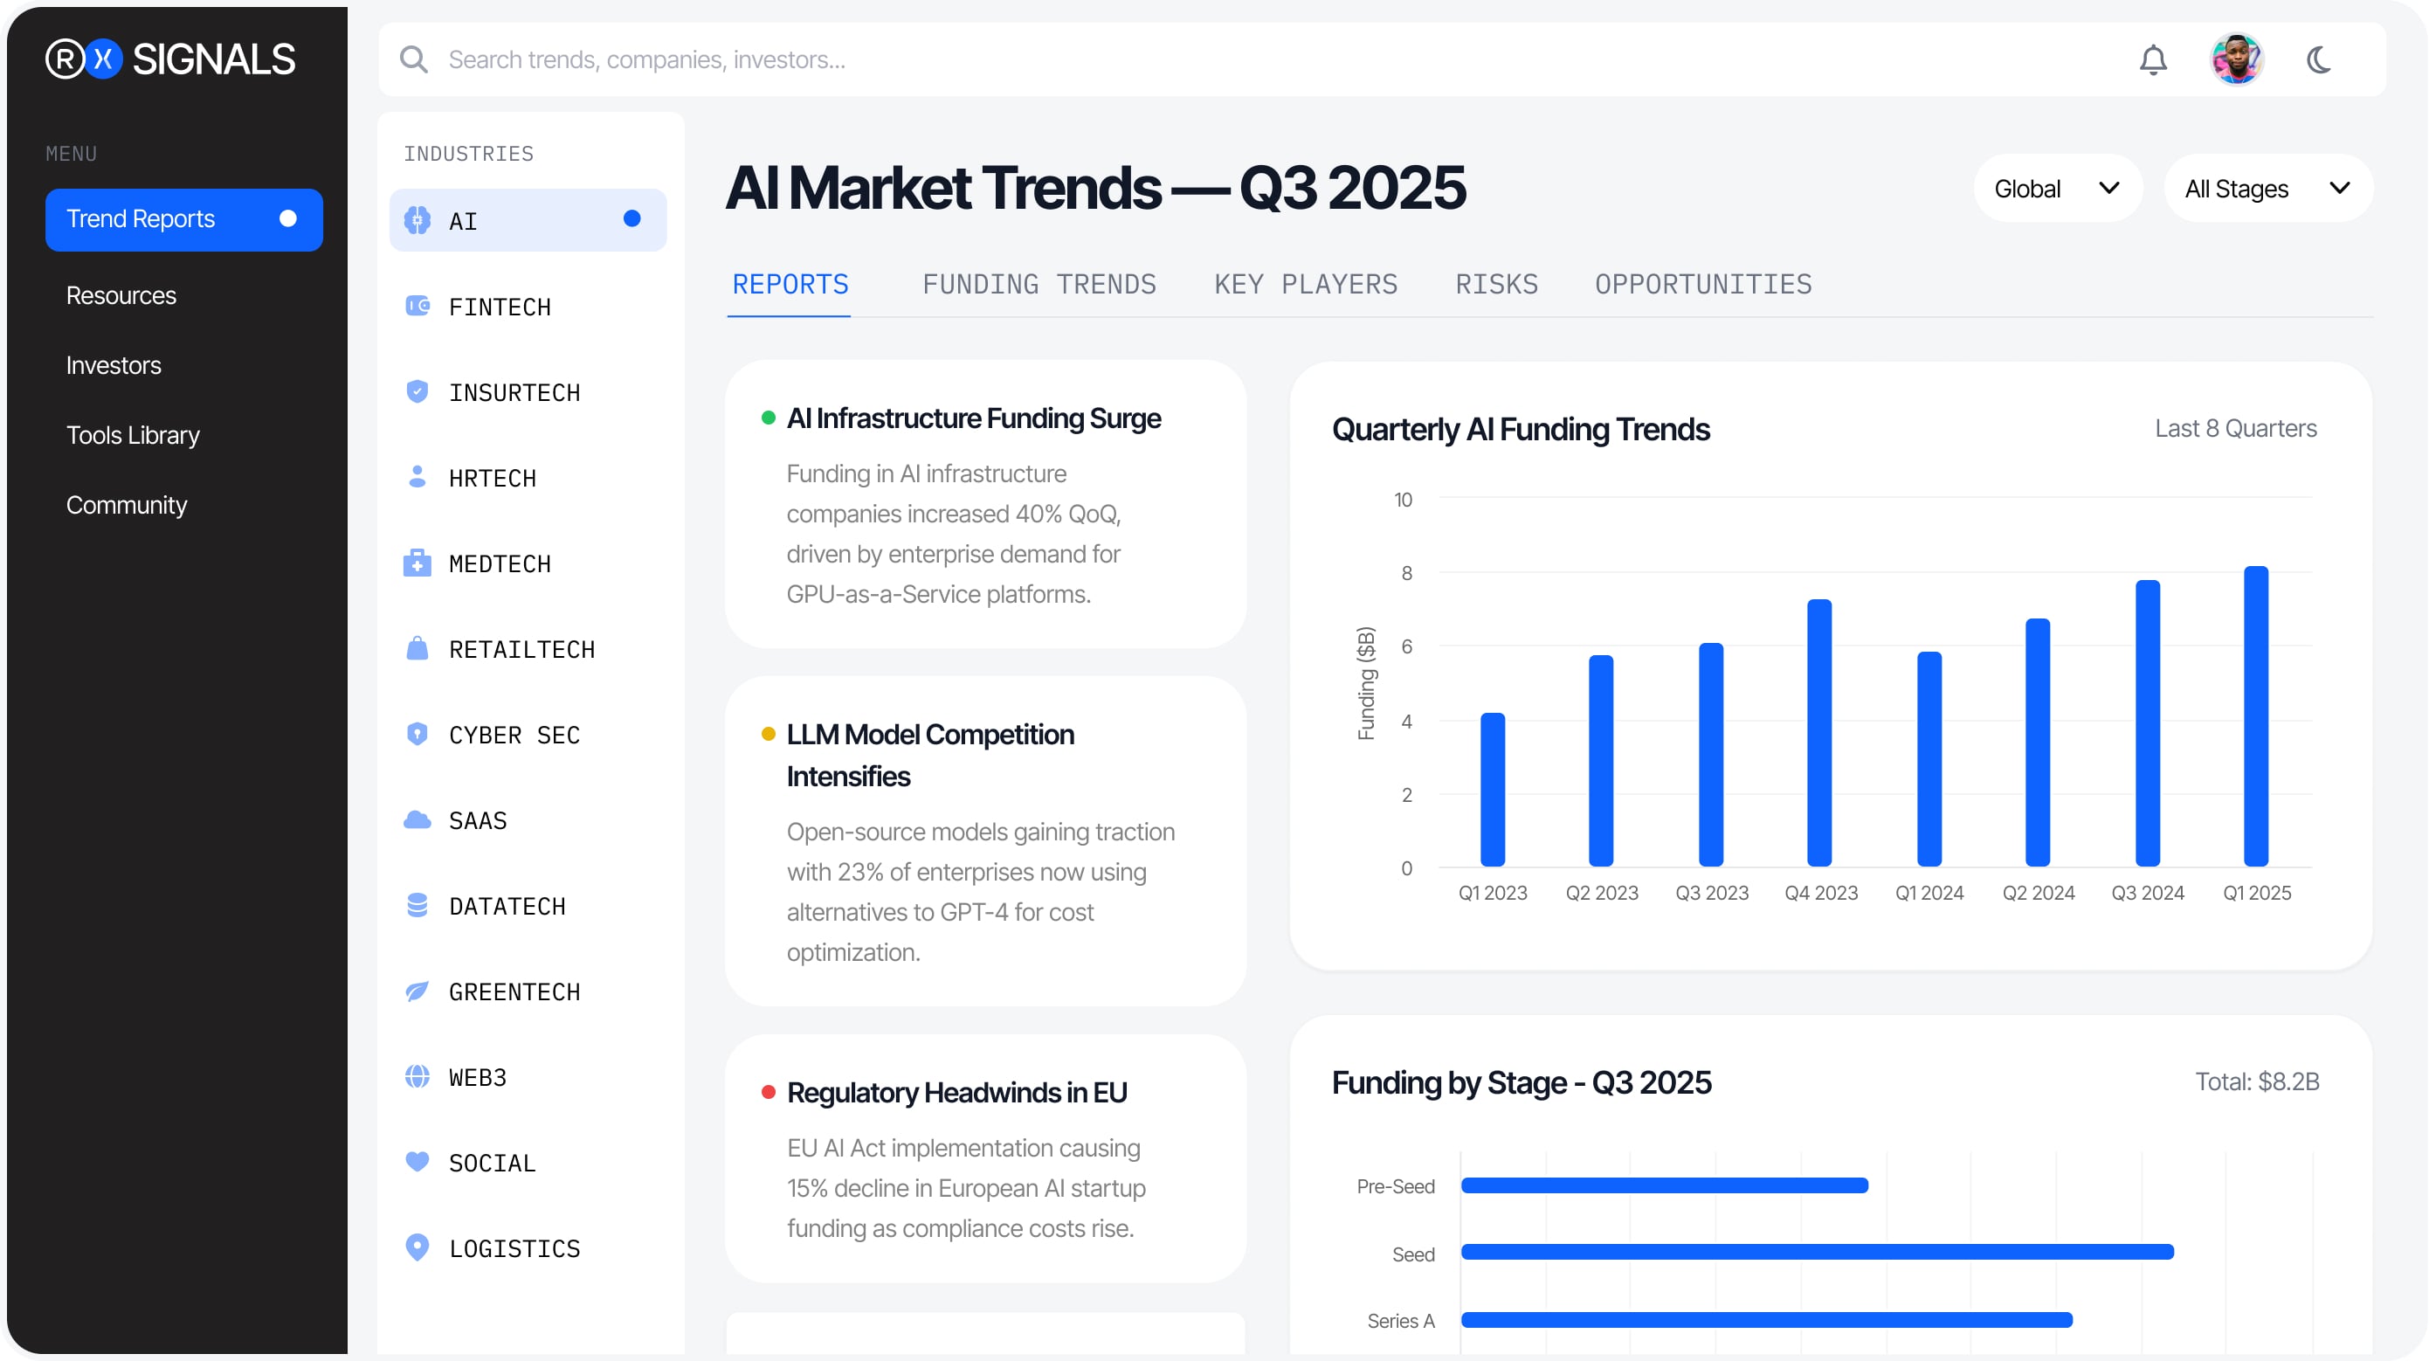Open the Tools Library menu item
This screenshot has width=2429, height=1361.
coord(132,435)
